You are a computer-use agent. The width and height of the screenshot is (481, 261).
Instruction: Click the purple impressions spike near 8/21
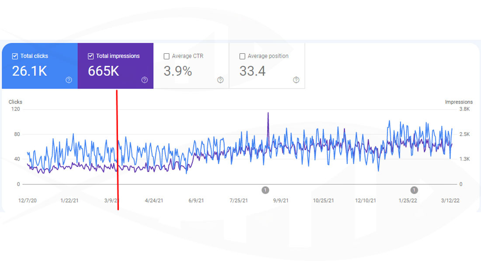point(268,113)
